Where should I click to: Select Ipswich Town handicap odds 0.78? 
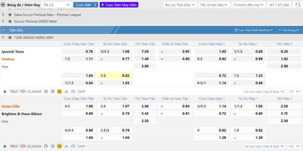coord(79,51)
